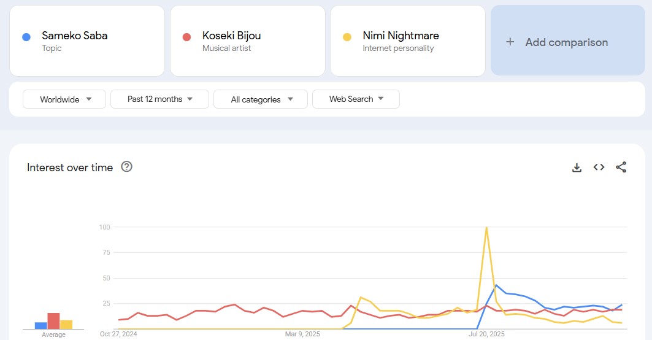Click the Jul 20, 2025 axis label
Viewport: 652px width, 340px height.
(x=486, y=334)
